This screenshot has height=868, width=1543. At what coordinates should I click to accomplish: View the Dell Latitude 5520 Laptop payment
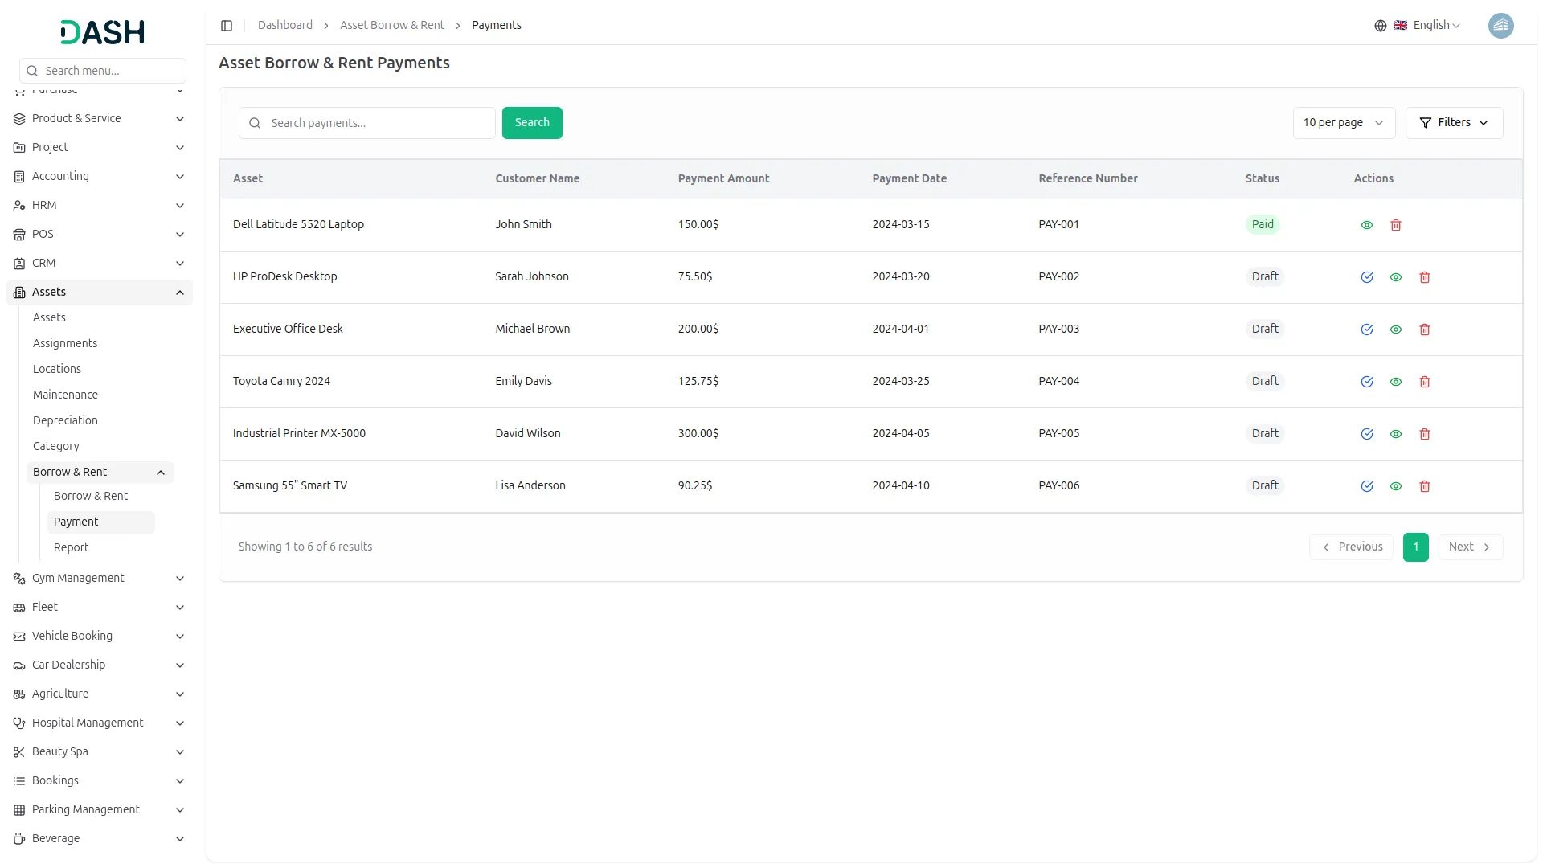coord(1367,225)
